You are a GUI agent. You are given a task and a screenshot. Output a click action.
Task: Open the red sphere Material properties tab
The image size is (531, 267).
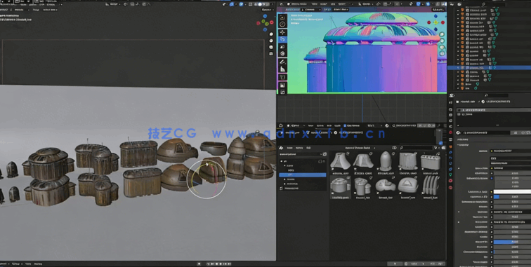click(x=450, y=181)
